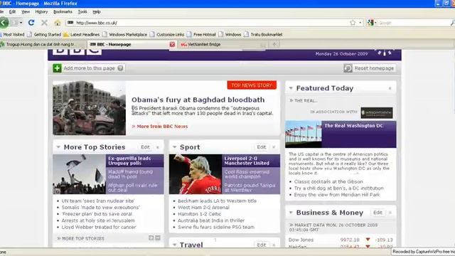Close the Featured Today module
Screen dimensions: 455x256
coord(390,88)
